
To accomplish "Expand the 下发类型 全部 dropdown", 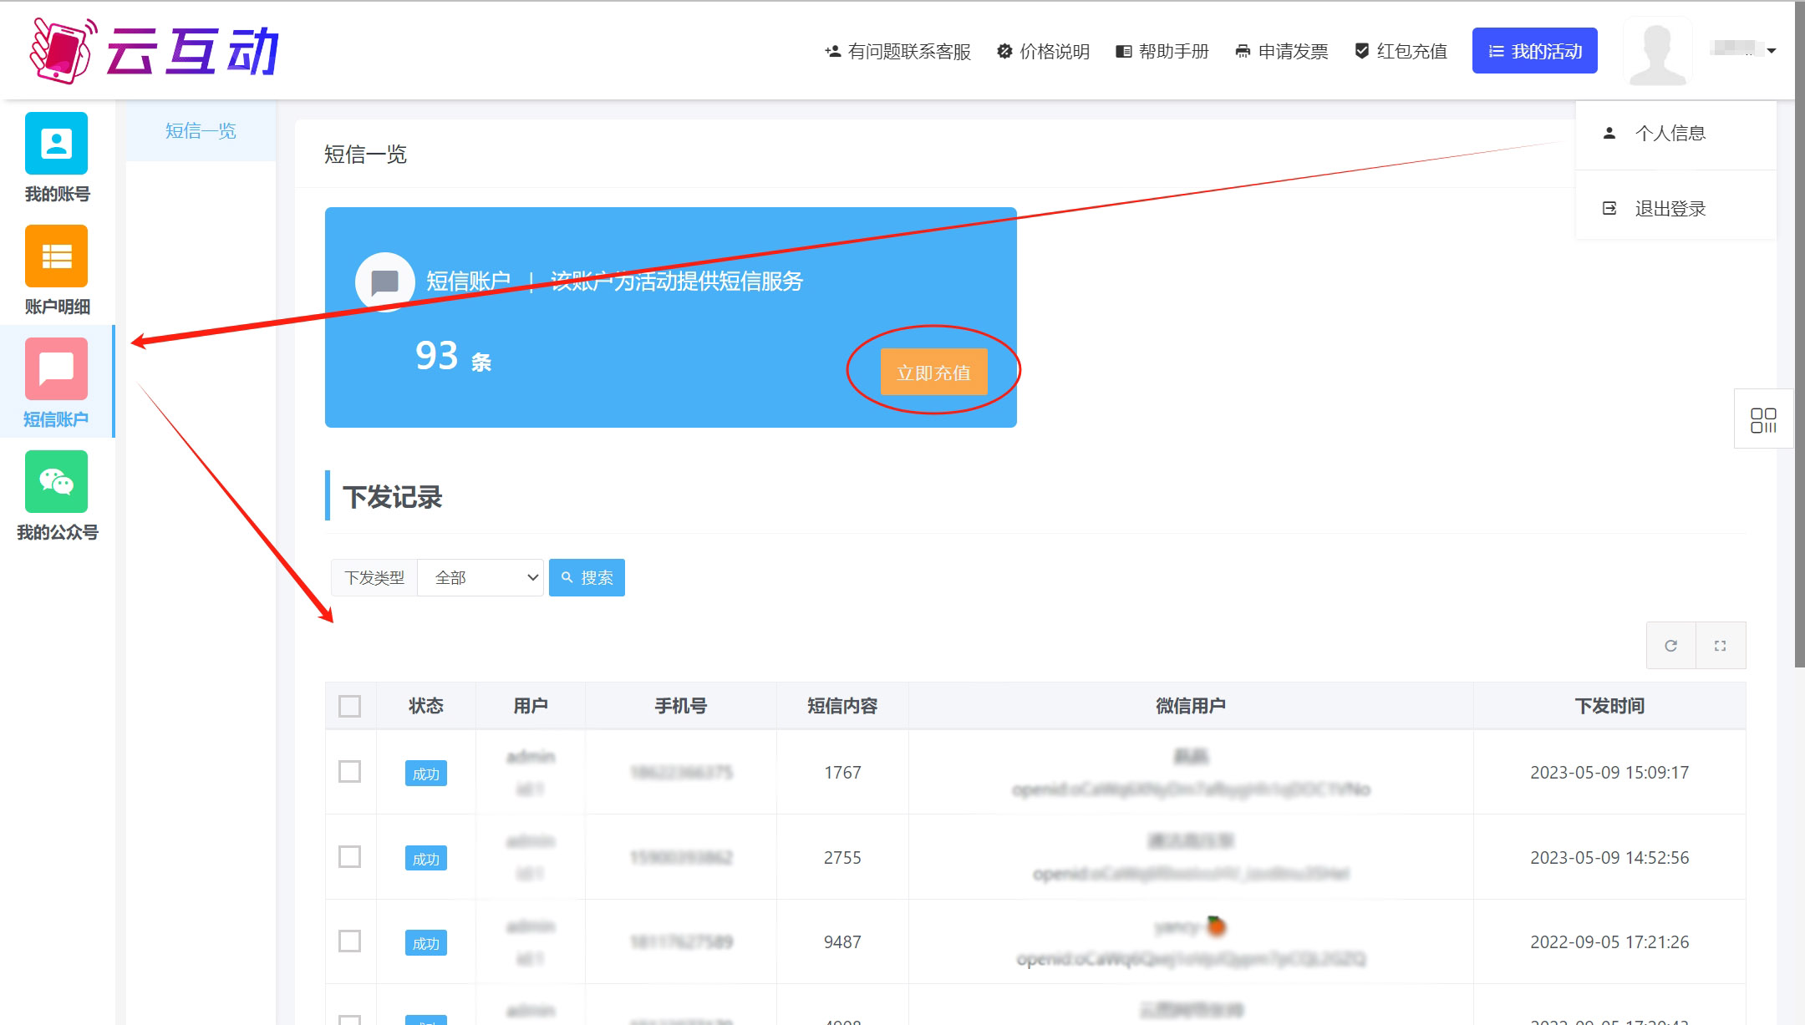I will point(480,577).
